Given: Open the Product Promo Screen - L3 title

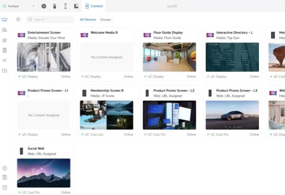Looking at the screenshot, I should (x=237, y=91).
